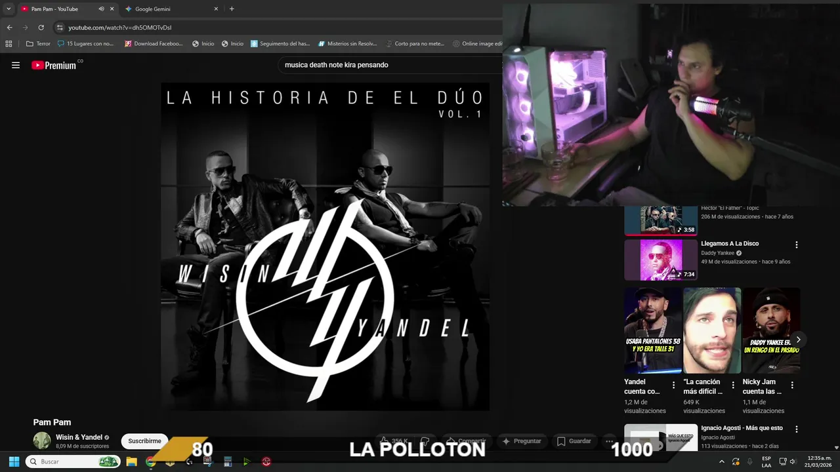This screenshot has width=840, height=472.
Task: Open Google Chrome taskbar icon
Action: [150, 462]
